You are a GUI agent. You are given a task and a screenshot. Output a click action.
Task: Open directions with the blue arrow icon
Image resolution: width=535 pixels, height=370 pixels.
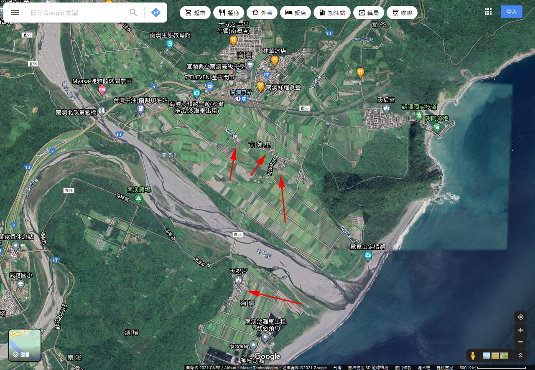tap(156, 13)
